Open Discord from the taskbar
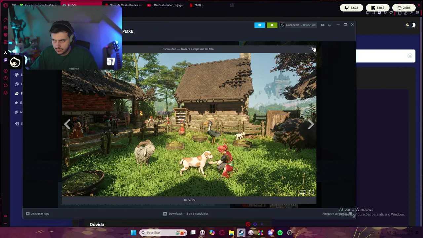 tap(270, 233)
